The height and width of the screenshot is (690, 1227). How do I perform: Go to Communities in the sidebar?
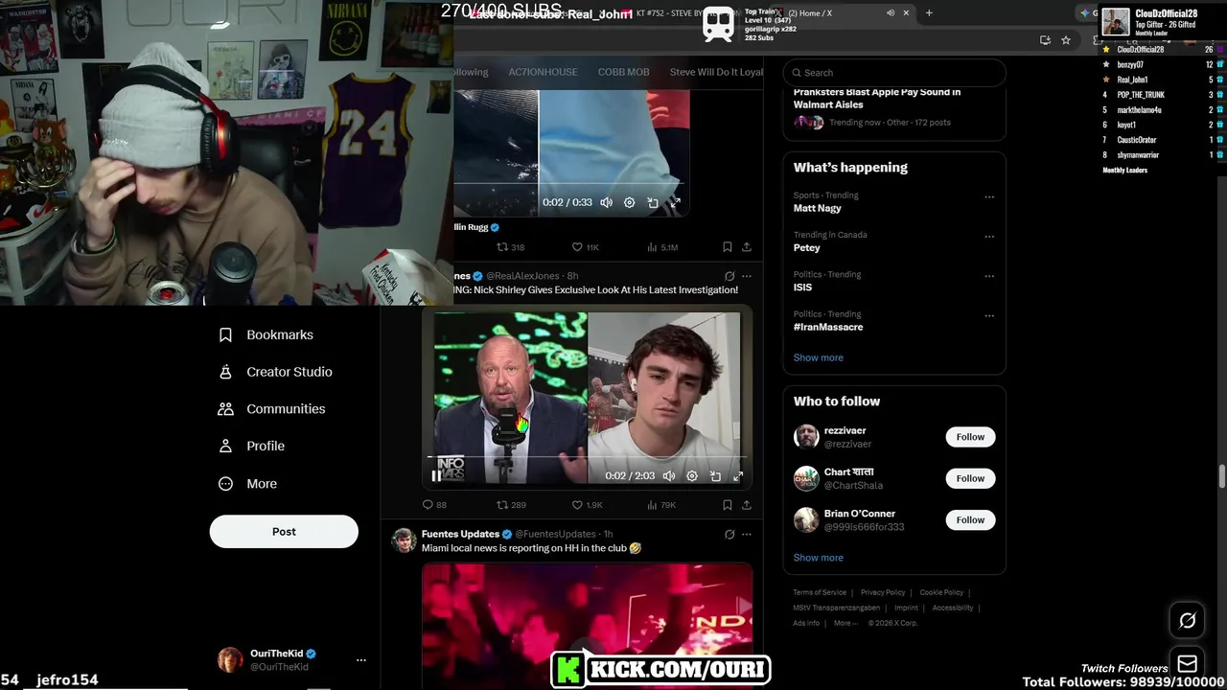coord(271,408)
